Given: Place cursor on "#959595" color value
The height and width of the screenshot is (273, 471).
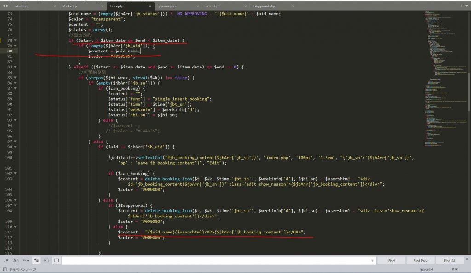Looking at the screenshot, I should point(121,57).
